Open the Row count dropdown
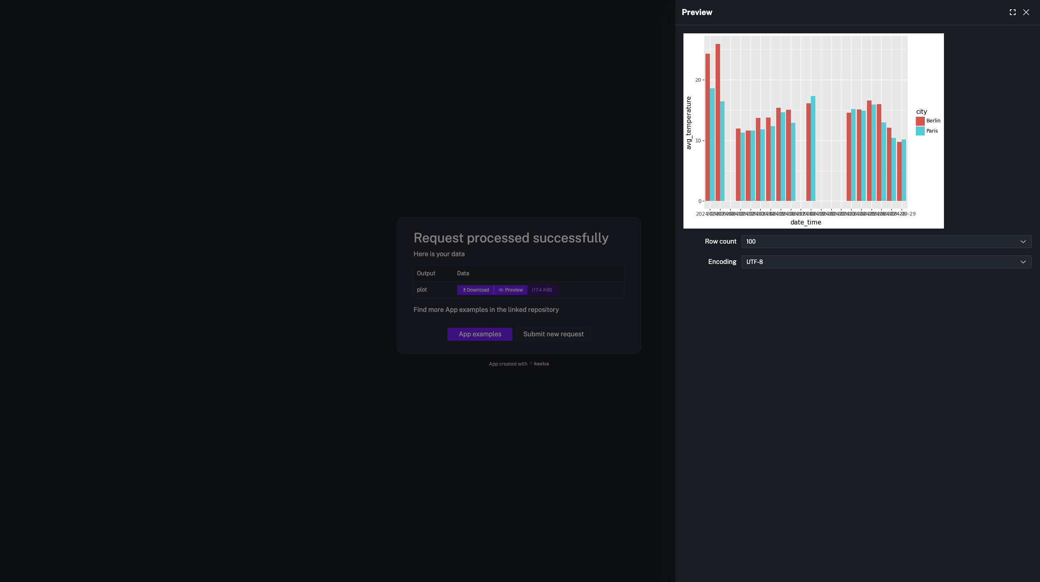 coord(886,241)
